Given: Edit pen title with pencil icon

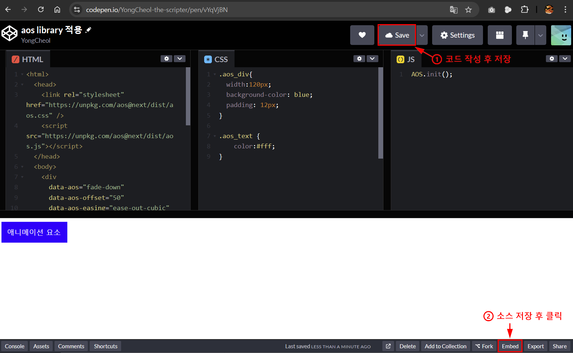Looking at the screenshot, I should point(88,30).
